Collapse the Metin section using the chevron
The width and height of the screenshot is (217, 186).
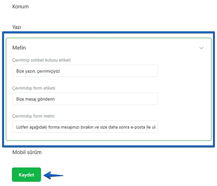tap(202, 48)
